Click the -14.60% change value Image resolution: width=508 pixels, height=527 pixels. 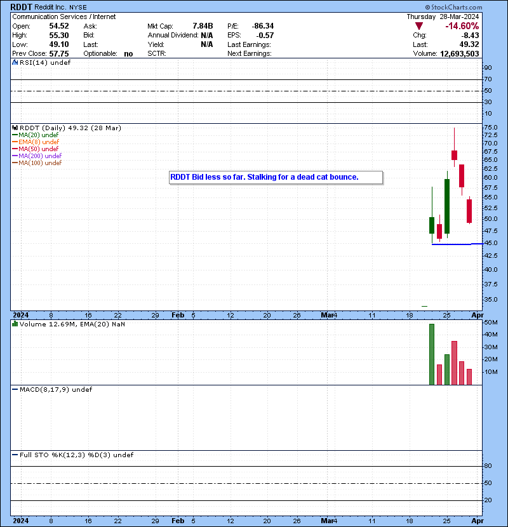pyautogui.click(x=462, y=26)
